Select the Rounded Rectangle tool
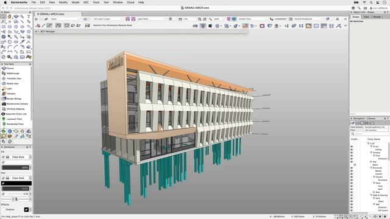This screenshot has width=390, height=219. pos(10,27)
